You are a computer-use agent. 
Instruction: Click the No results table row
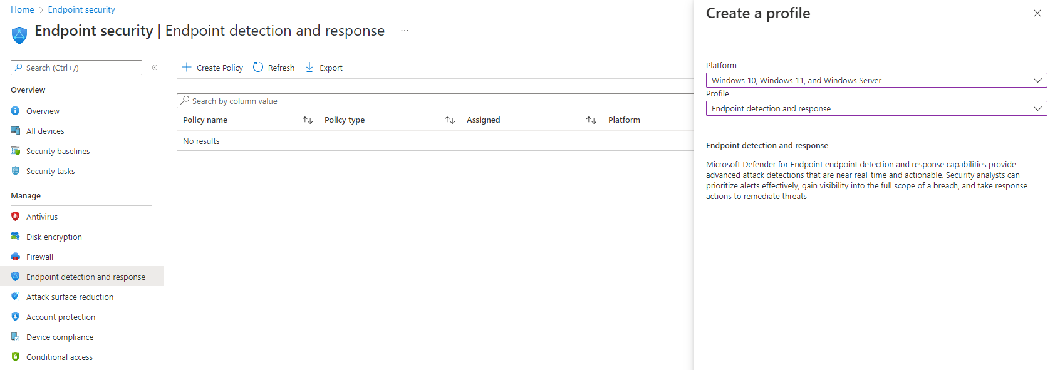(435, 141)
